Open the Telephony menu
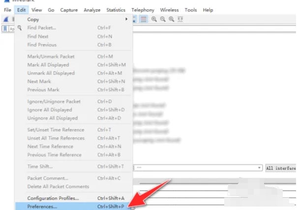The width and height of the screenshot is (297, 210). (143, 10)
